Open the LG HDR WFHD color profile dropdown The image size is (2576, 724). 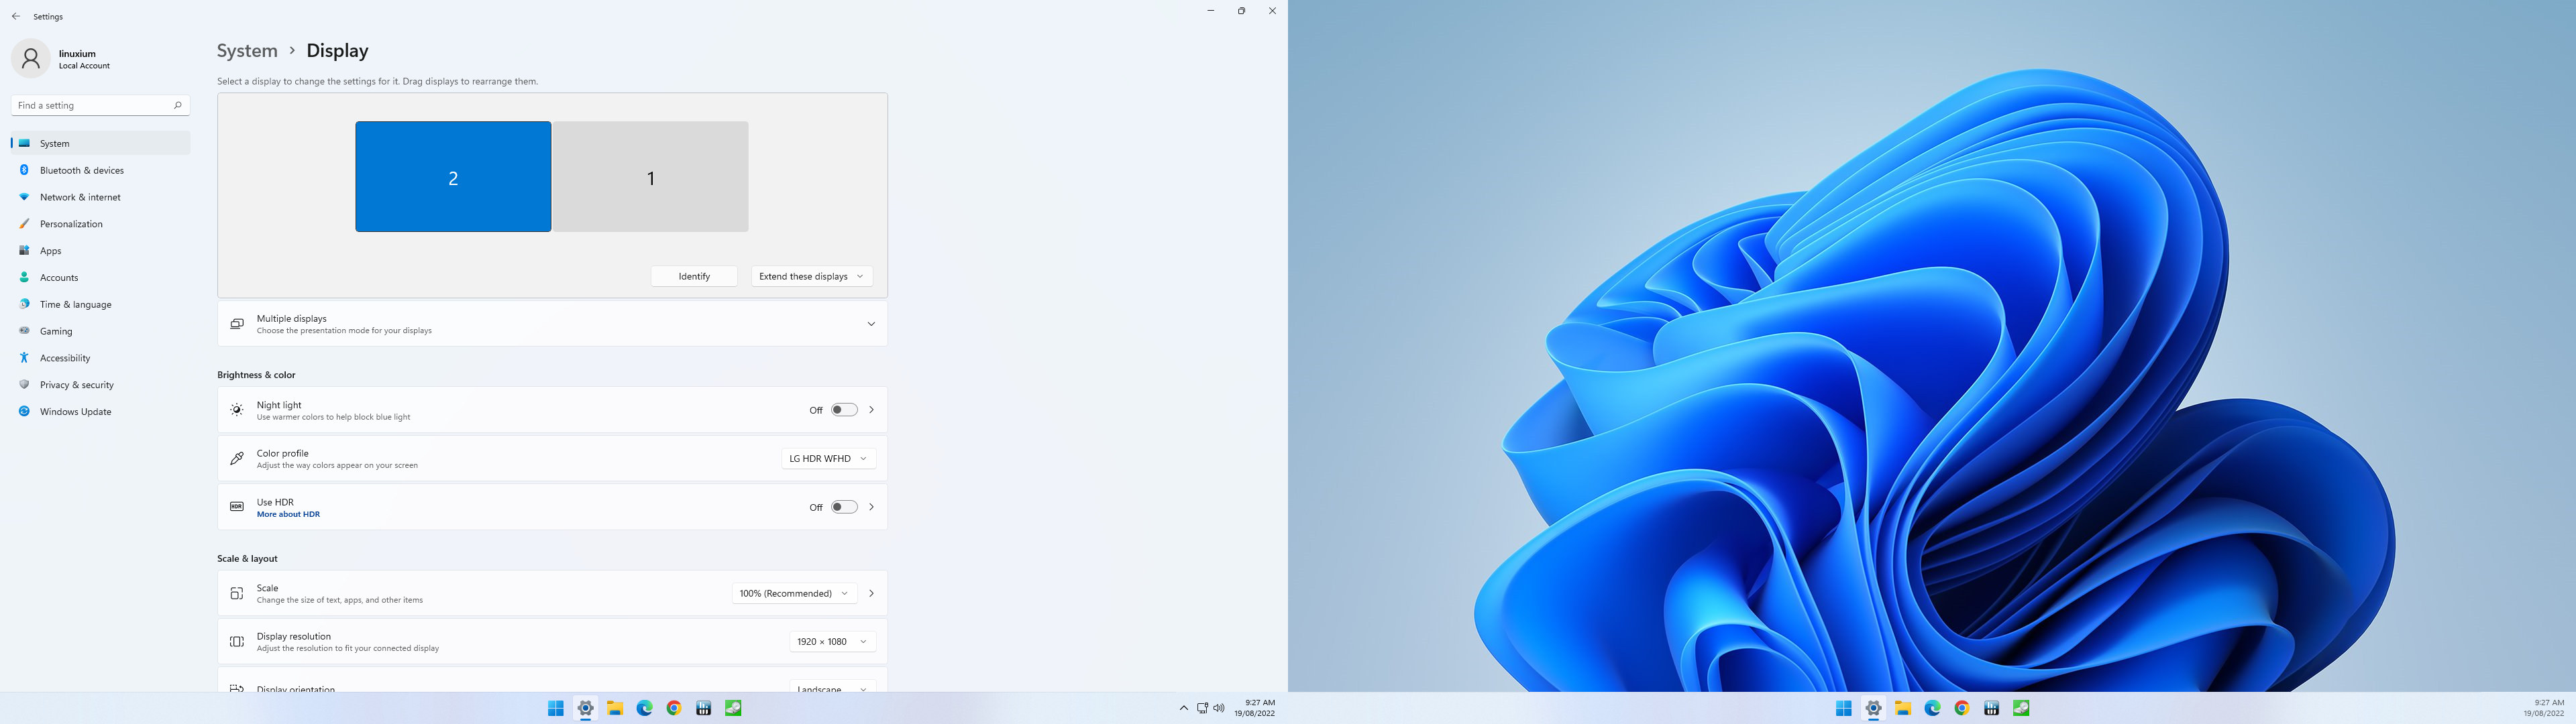click(x=829, y=459)
